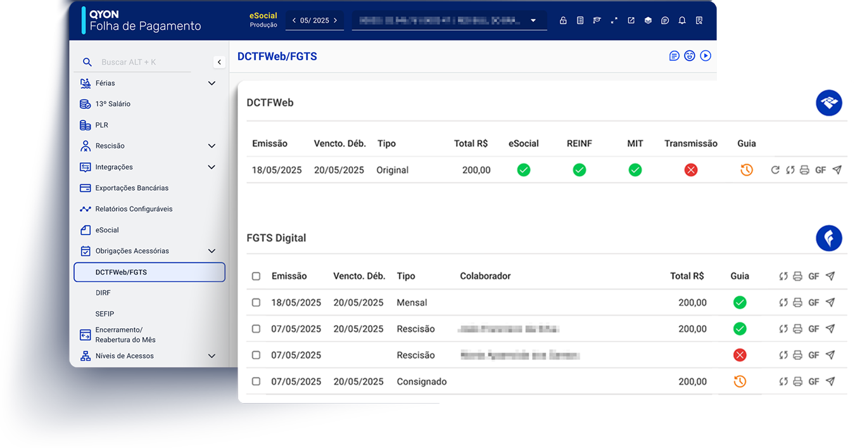855x448 pixels.
Task: Open the notifications bell in top bar
Action: (x=682, y=20)
